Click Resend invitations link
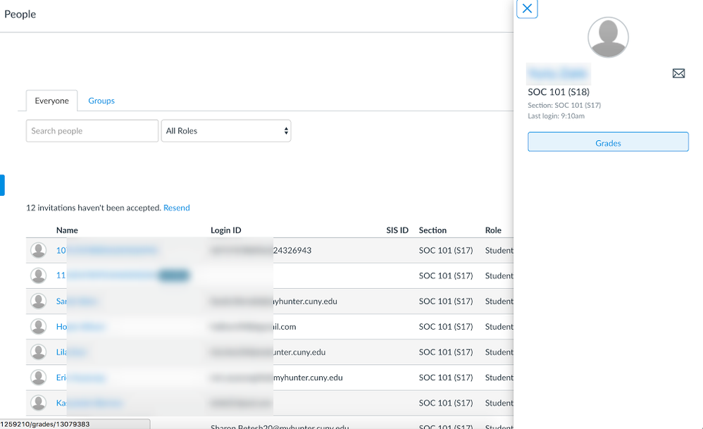The width and height of the screenshot is (703, 429). coord(176,208)
